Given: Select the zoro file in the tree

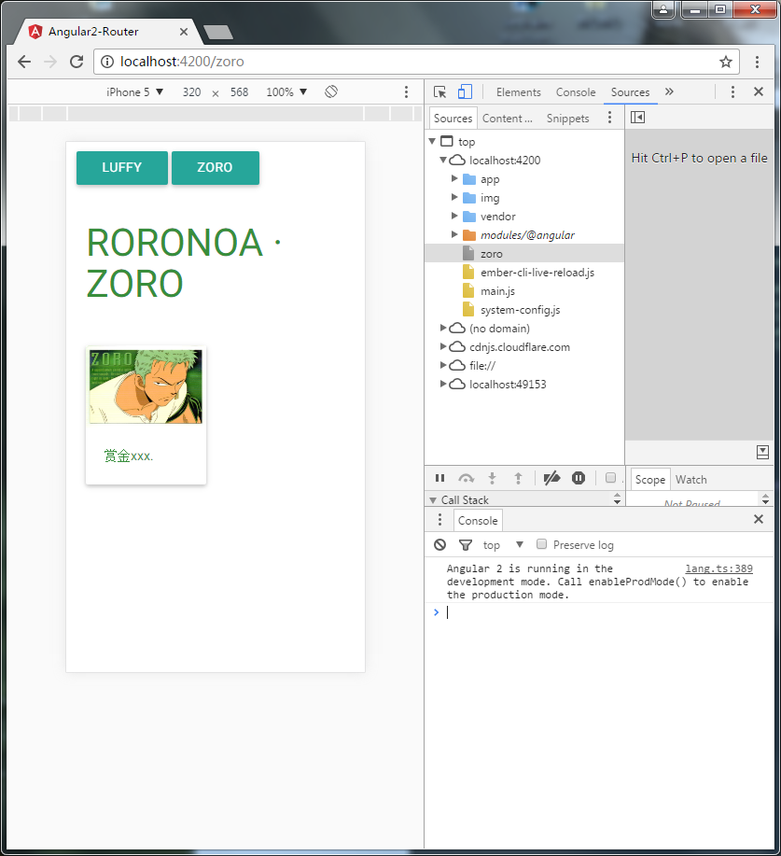Looking at the screenshot, I should click(x=524, y=253).
